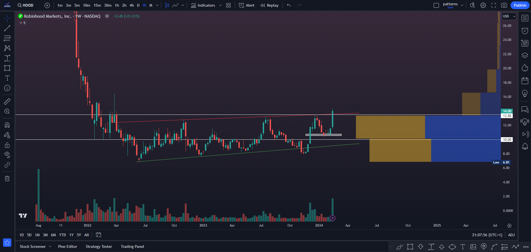Open the forecasting and measurement tools

click(7, 58)
